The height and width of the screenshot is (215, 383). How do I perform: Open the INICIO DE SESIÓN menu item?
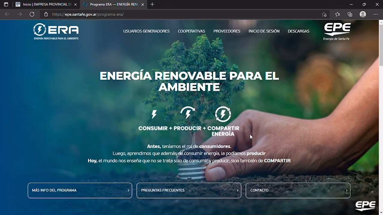[264, 31]
